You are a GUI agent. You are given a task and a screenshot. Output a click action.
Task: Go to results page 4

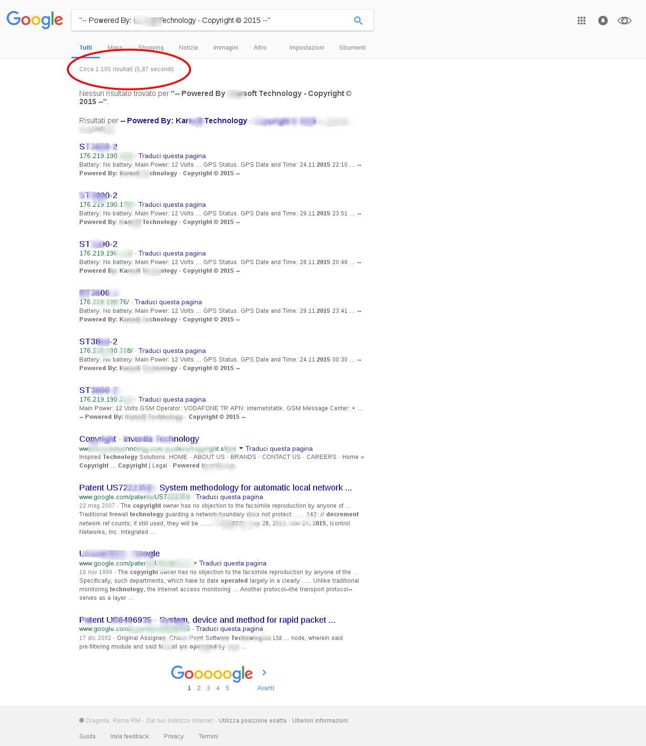pos(218,688)
